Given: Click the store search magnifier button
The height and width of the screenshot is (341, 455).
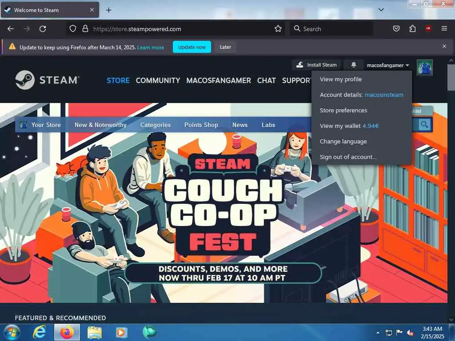Looking at the screenshot, I should pyautogui.click(x=424, y=125).
